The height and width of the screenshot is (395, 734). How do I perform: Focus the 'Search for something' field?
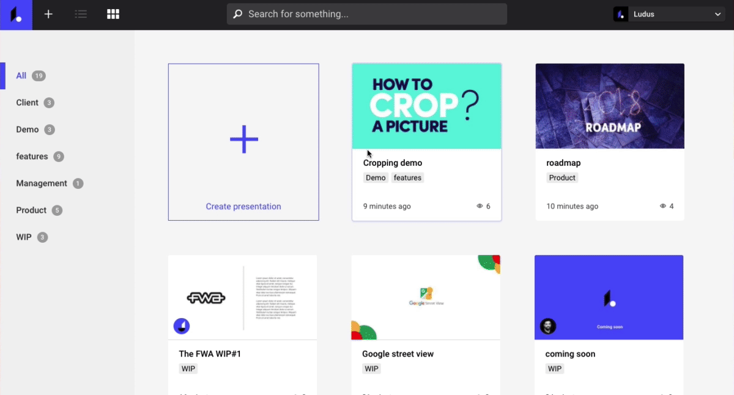(x=373, y=14)
